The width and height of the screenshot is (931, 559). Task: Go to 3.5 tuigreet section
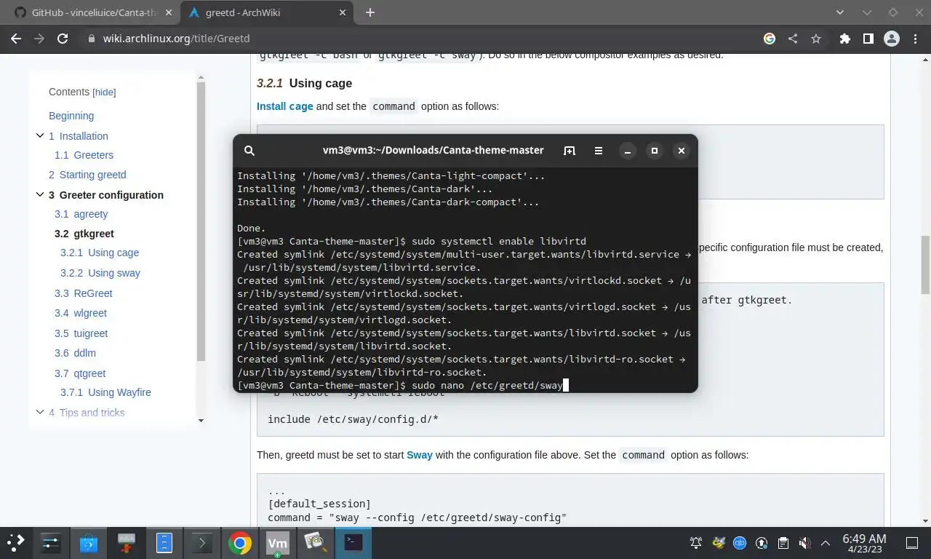point(81,333)
